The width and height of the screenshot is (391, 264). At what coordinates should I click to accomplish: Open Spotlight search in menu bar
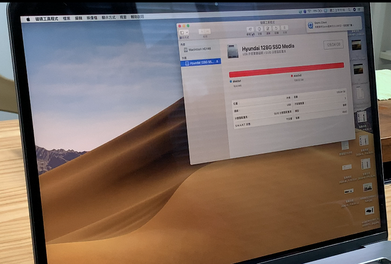tap(349, 10)
